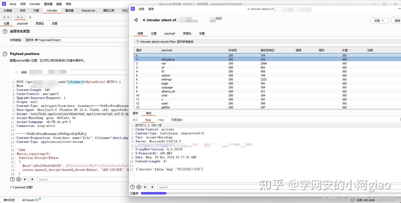Open gear settings in attack window response viewer
The width and height of the screenshot is (401, 203).
pos(139,187)
